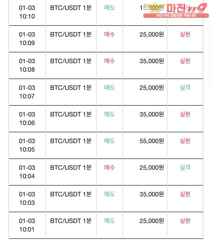Click 매도 in the 10:03 row
The height and width of the screenshot is (240, 212).
coord(109,194)
